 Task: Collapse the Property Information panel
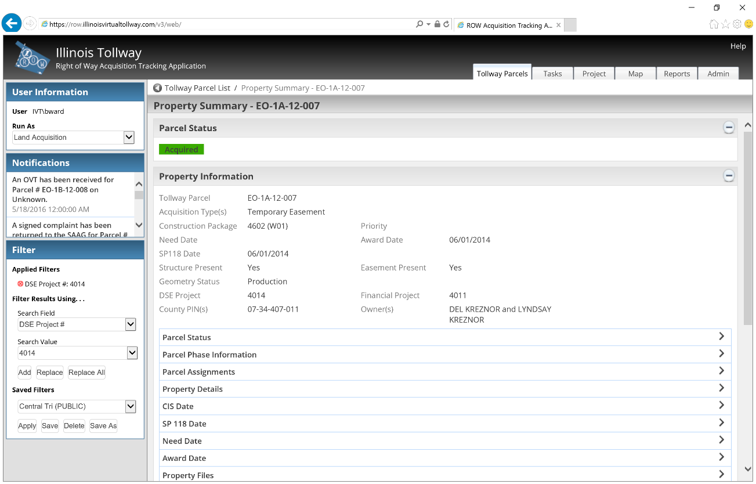click(729, 176)
